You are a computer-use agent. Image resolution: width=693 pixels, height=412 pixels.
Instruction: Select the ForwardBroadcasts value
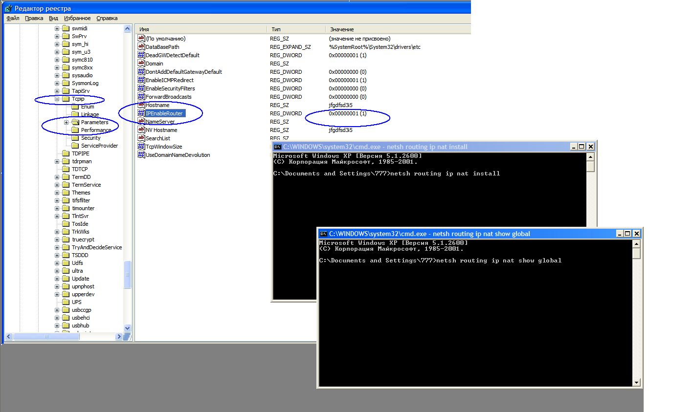(x=169, y=97)
